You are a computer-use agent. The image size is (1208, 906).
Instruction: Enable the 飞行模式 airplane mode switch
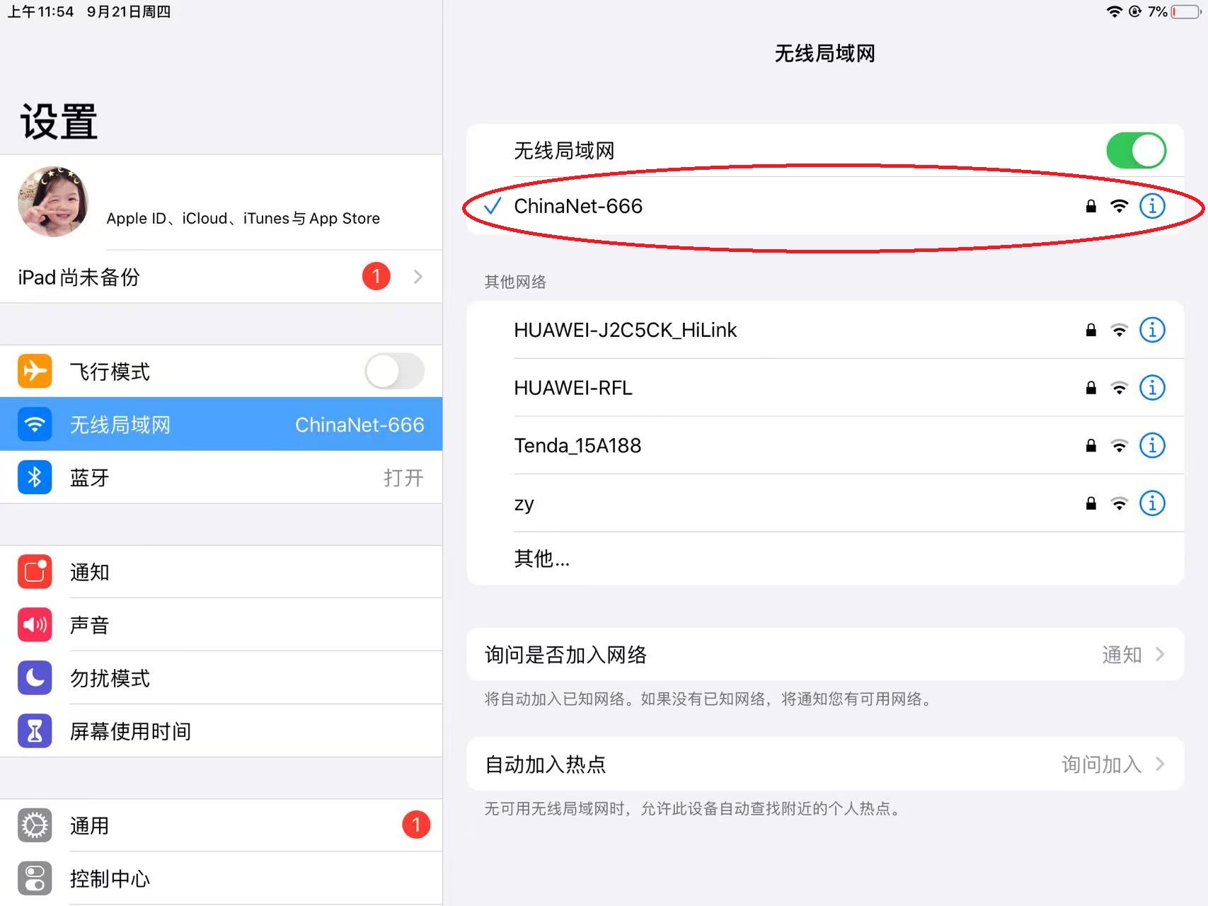[394, 371]
